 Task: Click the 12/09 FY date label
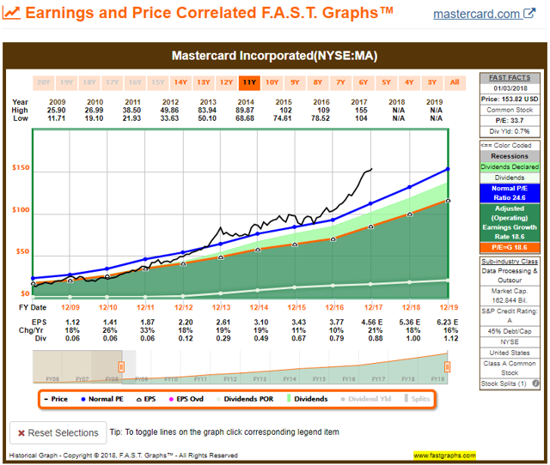[x=70, y=307]
